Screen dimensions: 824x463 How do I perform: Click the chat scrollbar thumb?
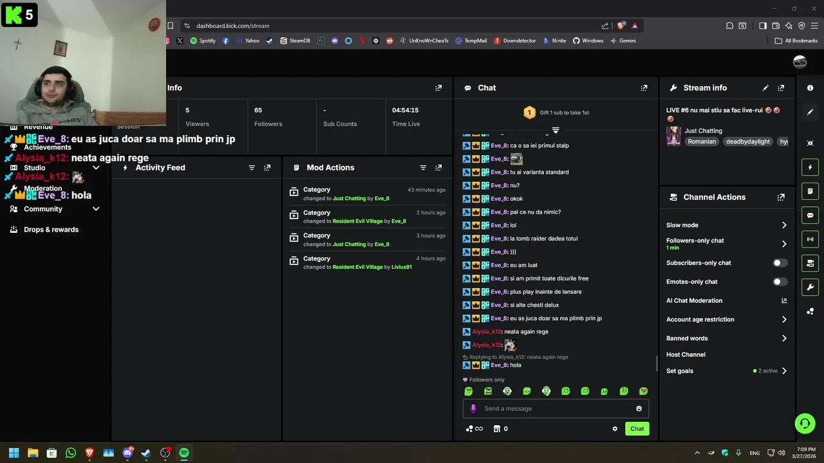(x=657, y=363)
